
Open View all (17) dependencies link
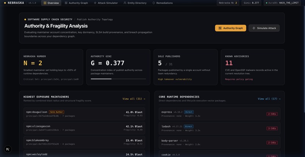point(269,99)
